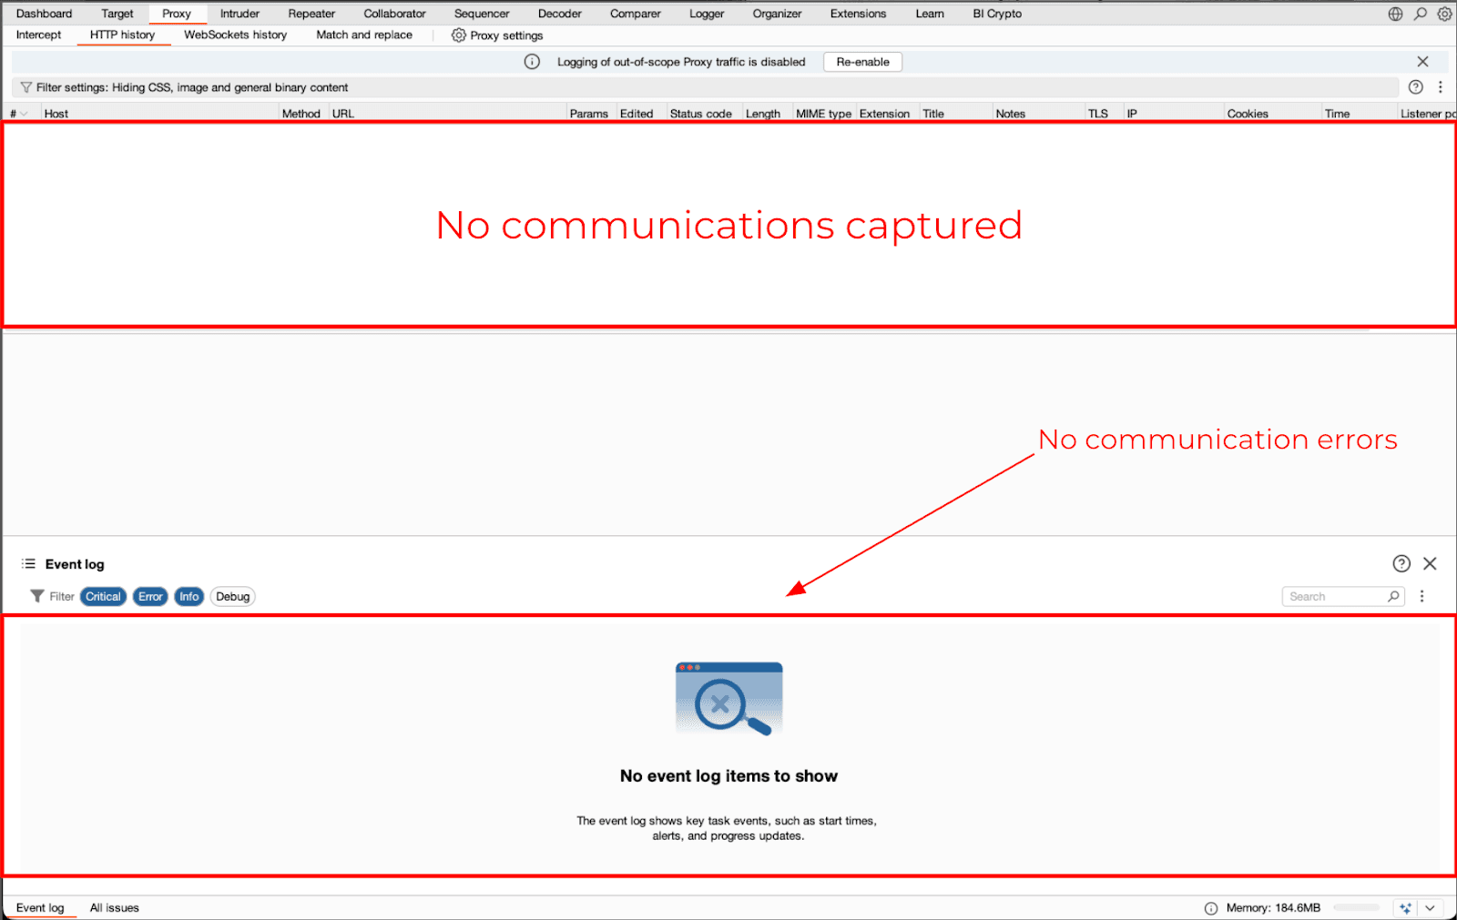Expand the chevron in the bottom-right status bar
The image size is (1457, 920).
(x=1431, y=907)
